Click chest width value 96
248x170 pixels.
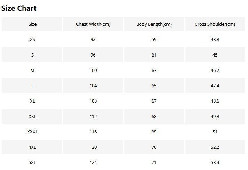(x=93, y=55)
